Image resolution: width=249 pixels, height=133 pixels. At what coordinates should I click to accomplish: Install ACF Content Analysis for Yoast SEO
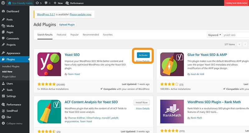pyautogui.click(x=142, y=102)
